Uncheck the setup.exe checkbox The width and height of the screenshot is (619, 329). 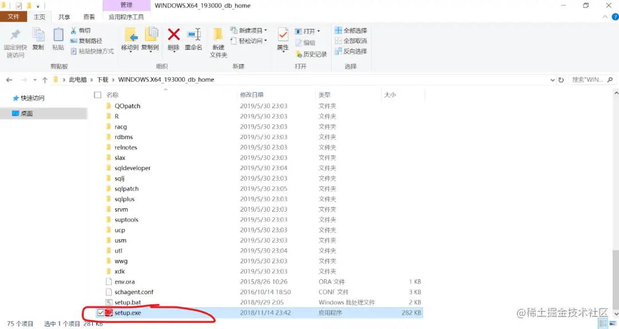pyautogui.click(x=101, y=313)
